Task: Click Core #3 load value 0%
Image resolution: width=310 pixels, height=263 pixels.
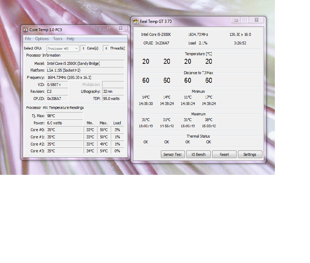Action: [118, 151]
